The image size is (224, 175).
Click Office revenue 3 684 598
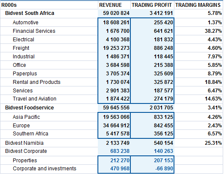pyautogui.click(x=118, y=65)
